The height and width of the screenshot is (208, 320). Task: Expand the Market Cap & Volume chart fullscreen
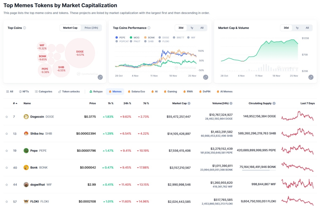pos(312,77)
